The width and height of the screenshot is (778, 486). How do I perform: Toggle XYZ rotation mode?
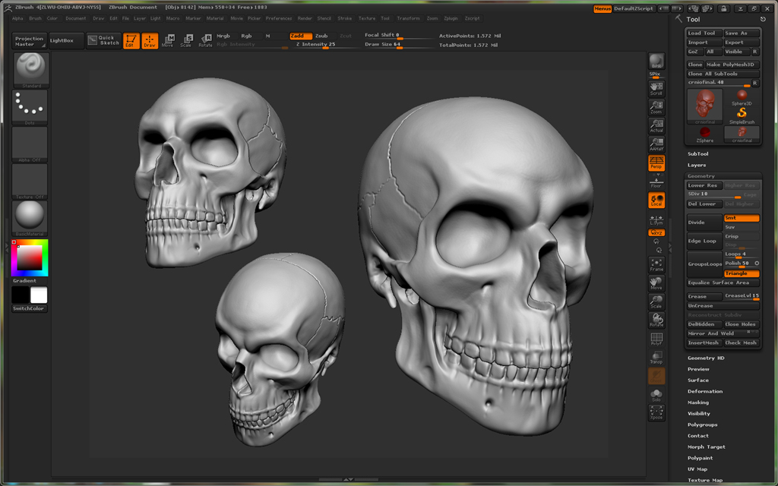pos(656,232)
